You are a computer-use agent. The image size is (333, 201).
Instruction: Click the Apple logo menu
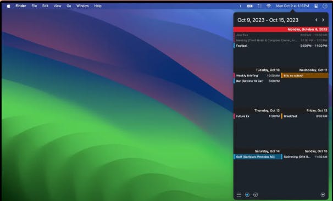[x=8, y=6]
